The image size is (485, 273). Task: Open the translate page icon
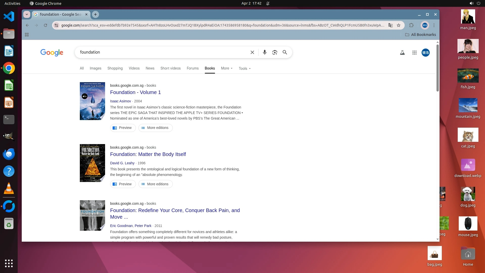(x=391, y=25)
